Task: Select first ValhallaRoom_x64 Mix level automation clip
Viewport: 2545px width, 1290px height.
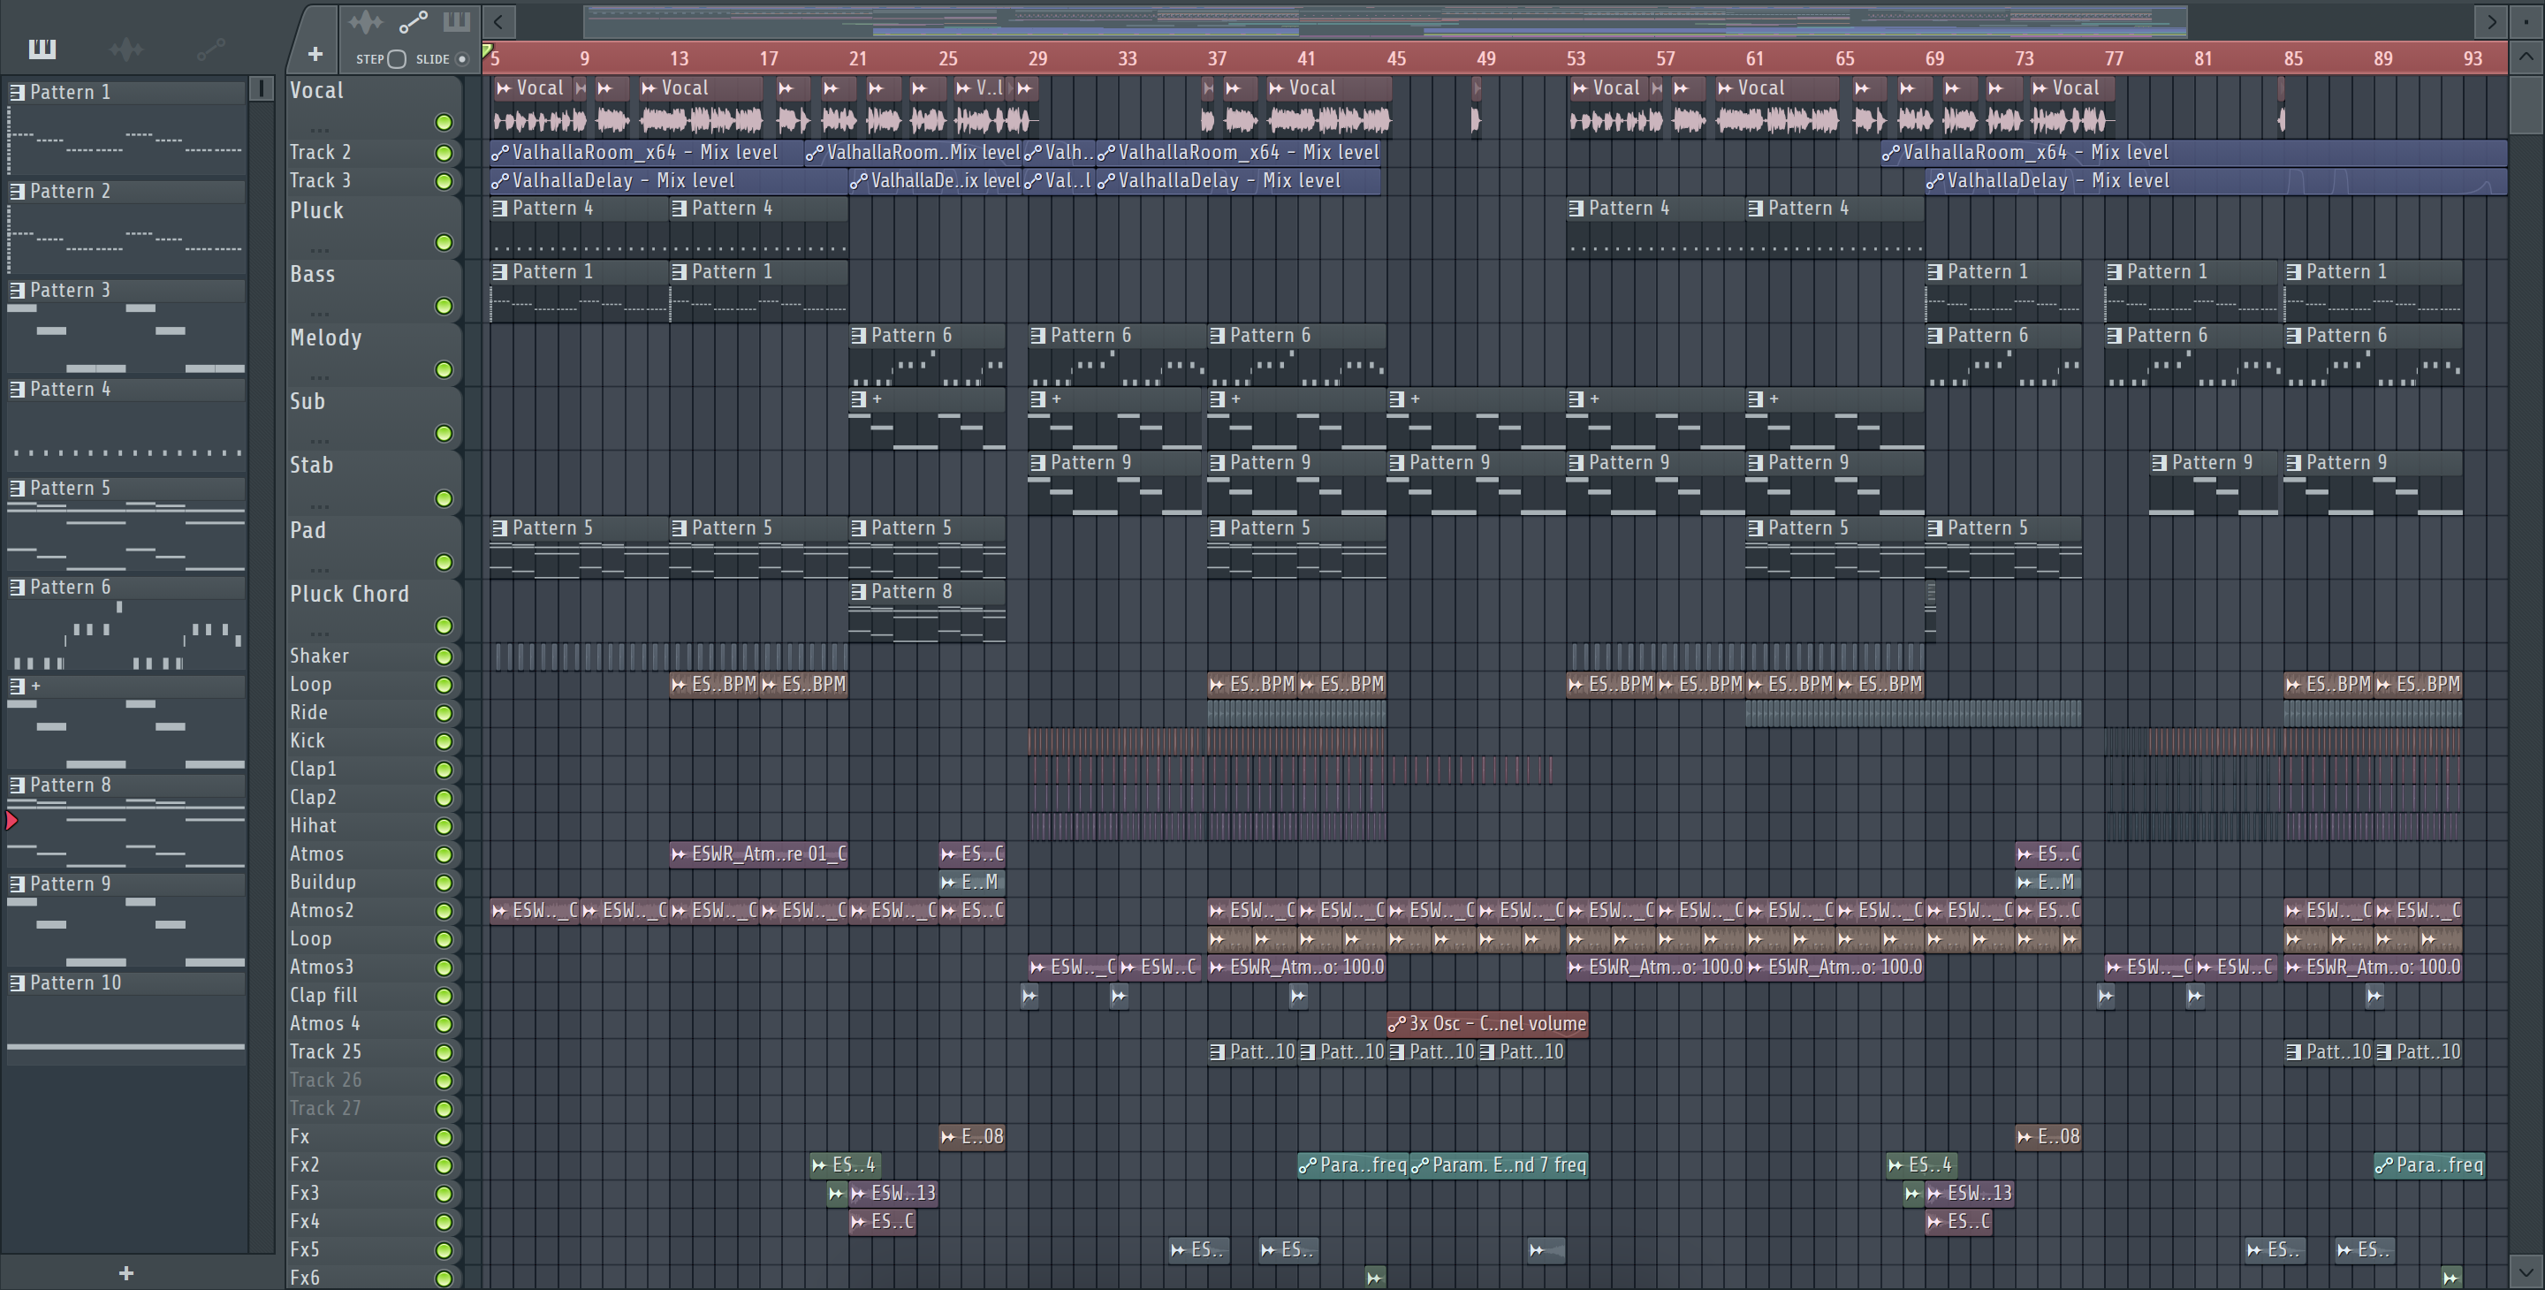Action: [646, 152]
